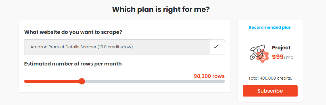This screenshot has width=326, height=105.
Task: Click the far left start of the slider track
Action: 26,81
